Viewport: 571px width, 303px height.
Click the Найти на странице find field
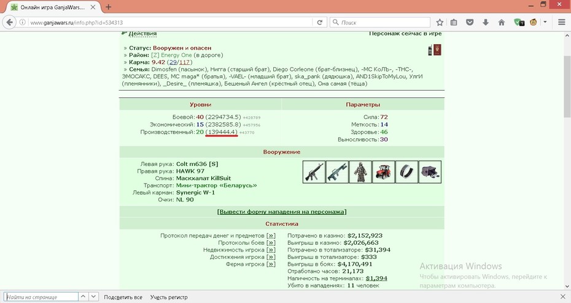click(x=41, y=297)
